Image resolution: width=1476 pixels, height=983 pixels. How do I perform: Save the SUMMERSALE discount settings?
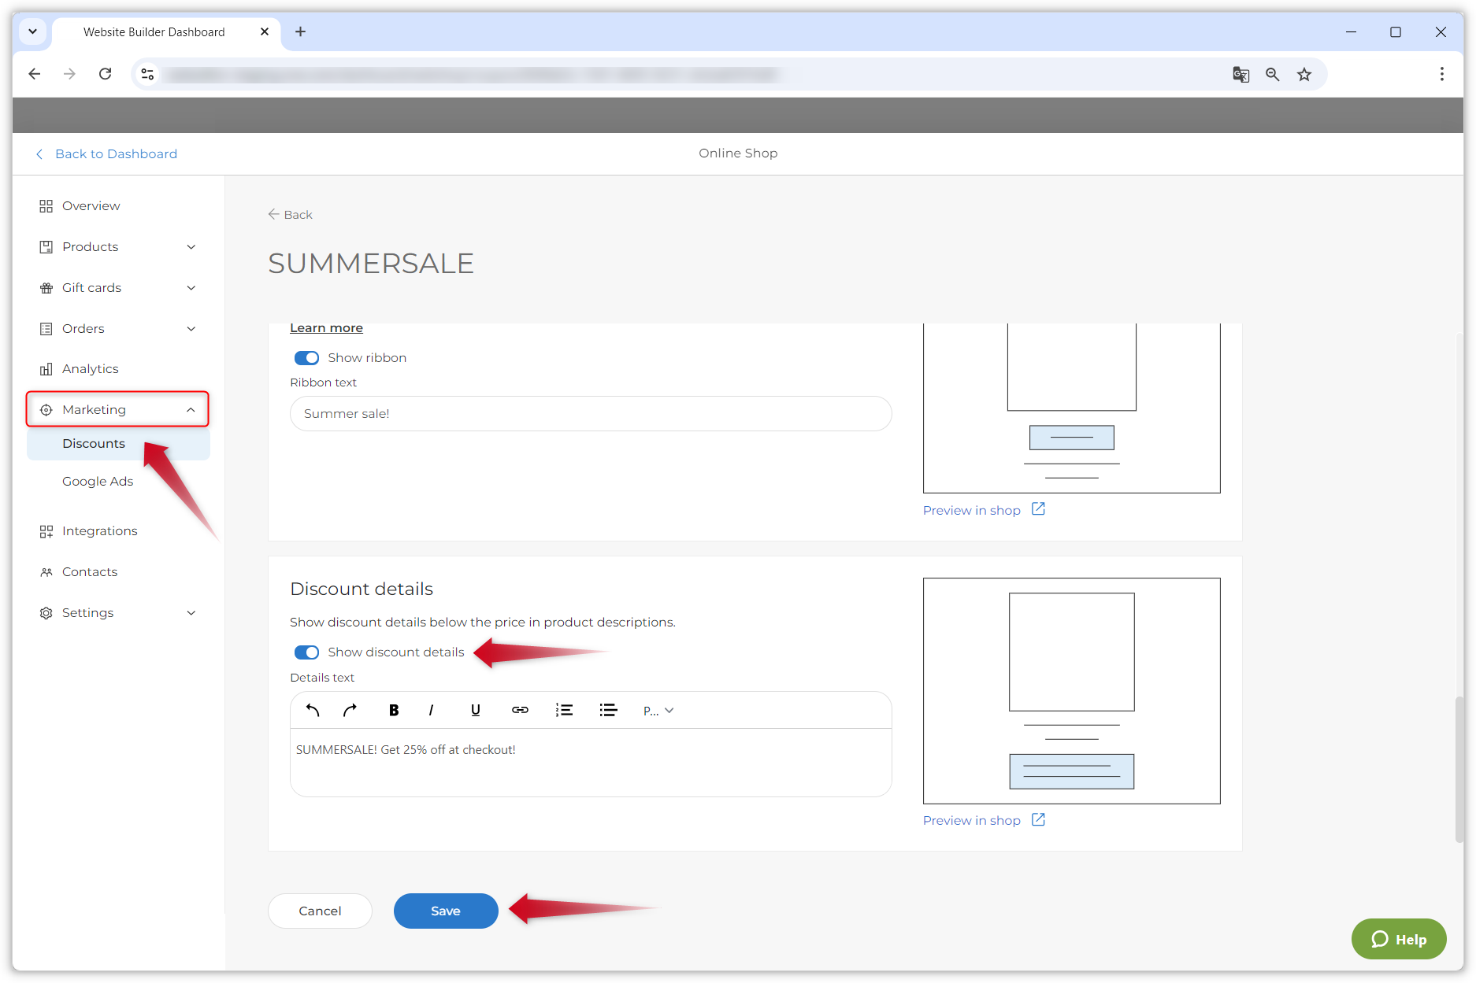click(x=445, y=911)
